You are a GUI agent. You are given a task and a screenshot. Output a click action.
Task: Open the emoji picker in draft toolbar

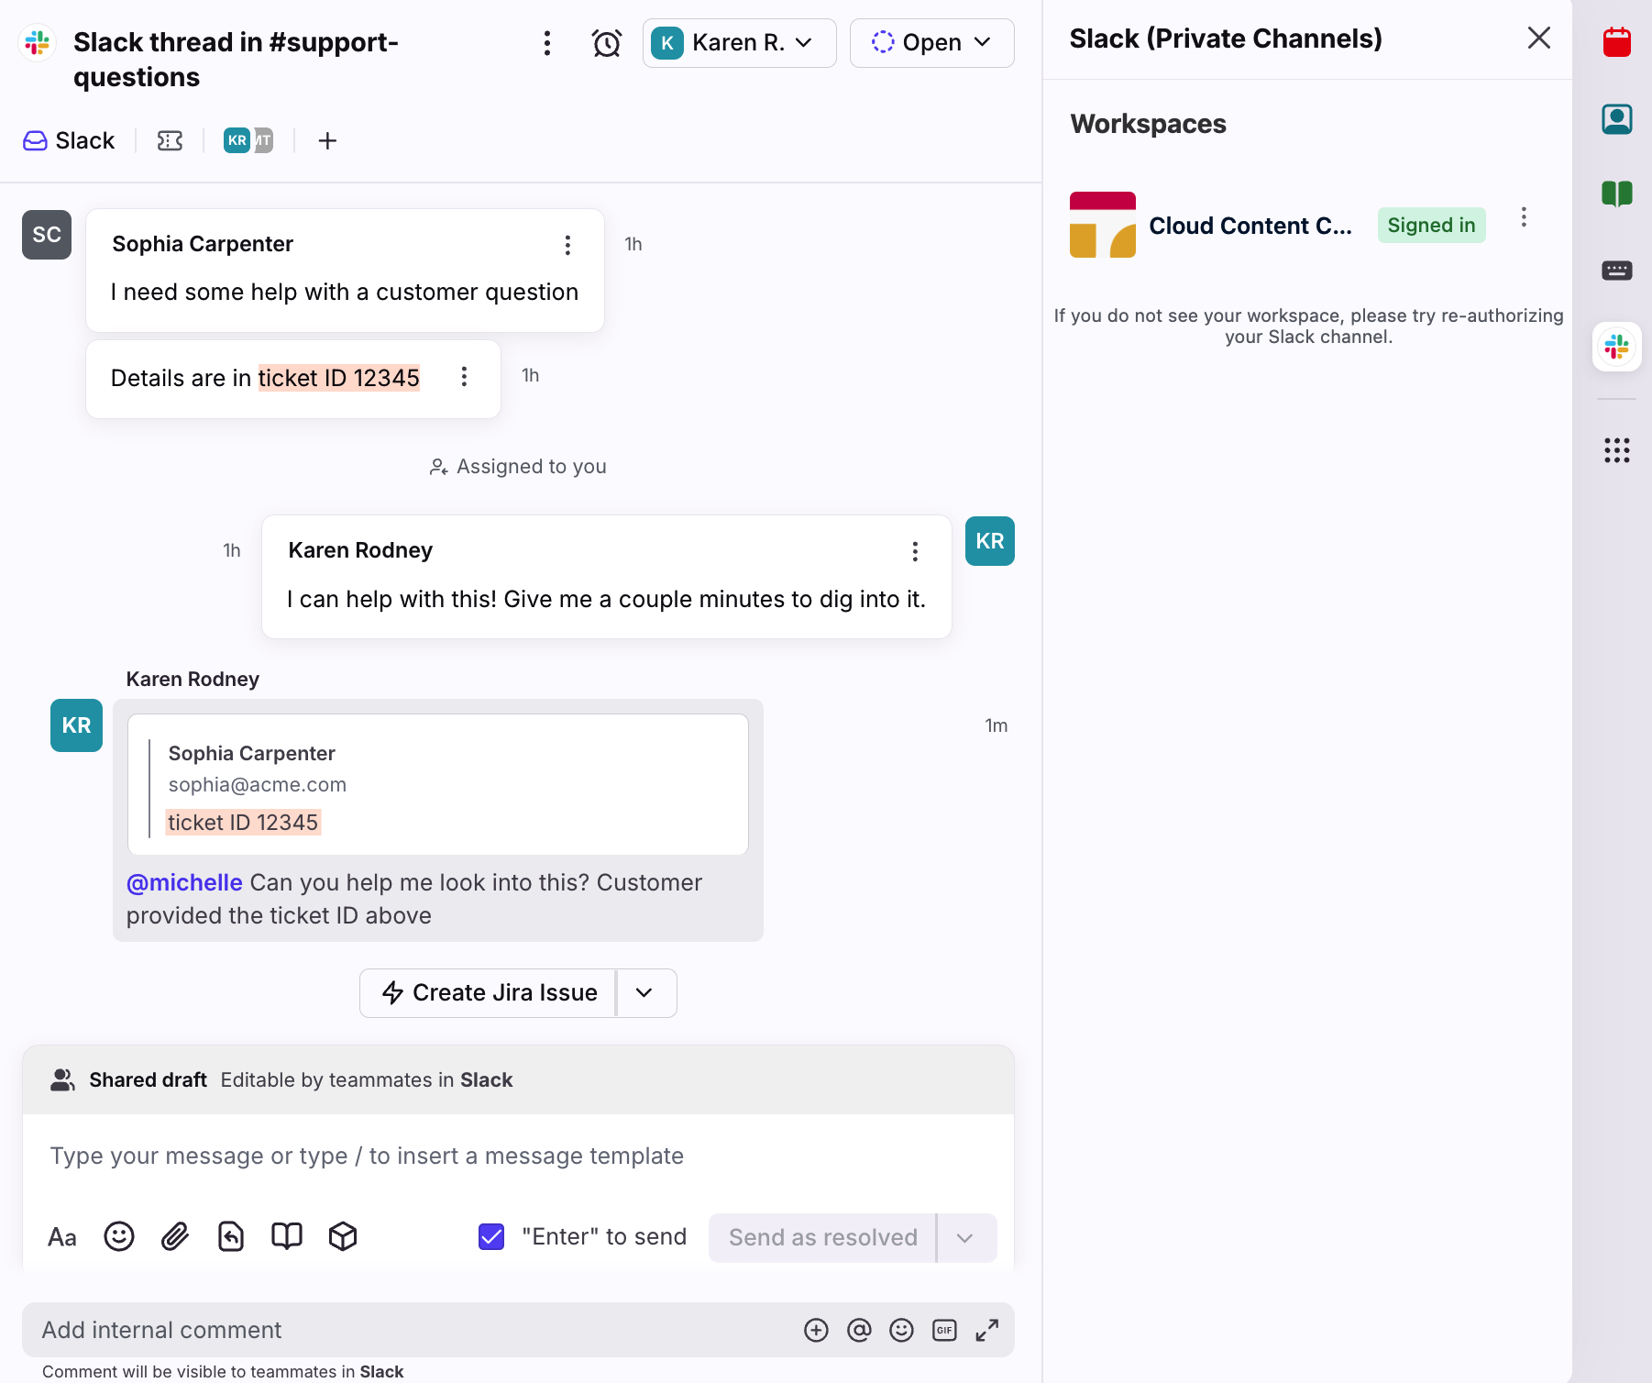point(119,1236)
